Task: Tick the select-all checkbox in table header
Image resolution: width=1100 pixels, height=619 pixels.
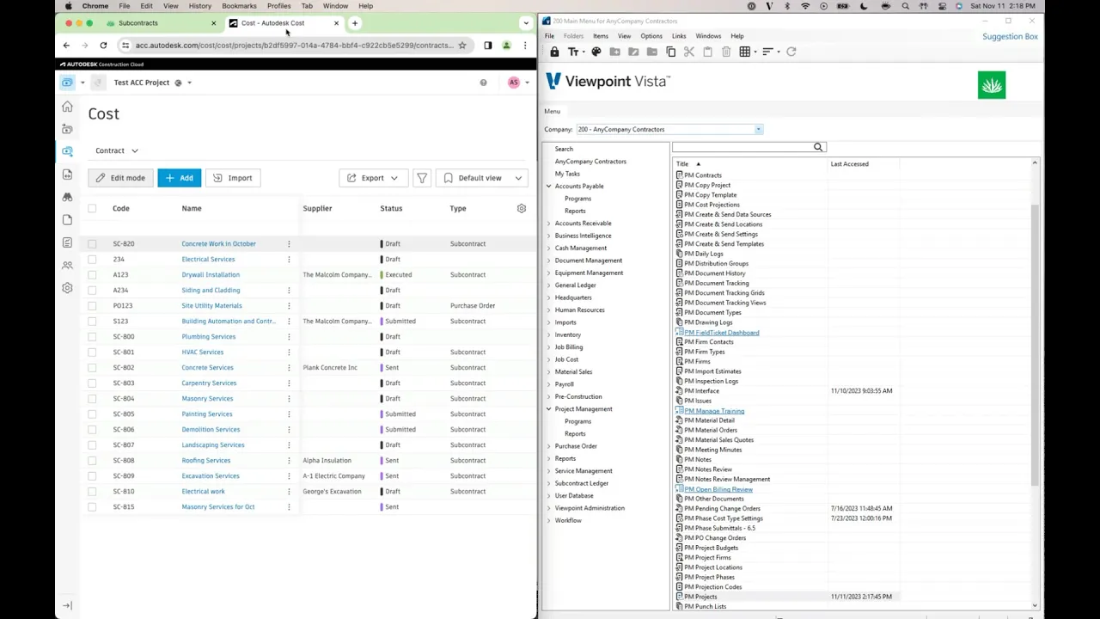Action: [92, 208]
